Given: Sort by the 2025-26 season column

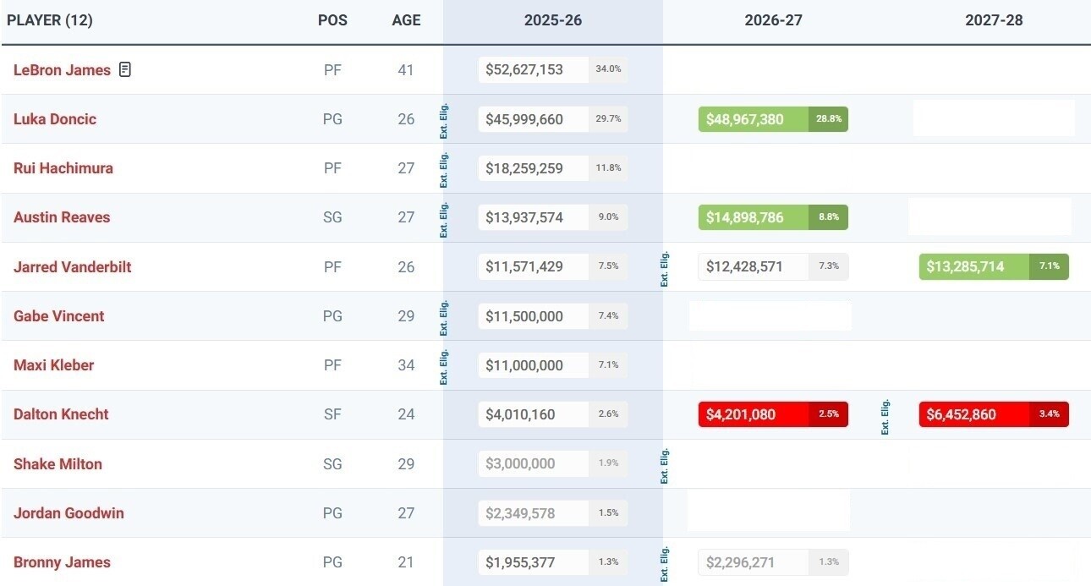Looking at the screenshot, I should 552,20.
